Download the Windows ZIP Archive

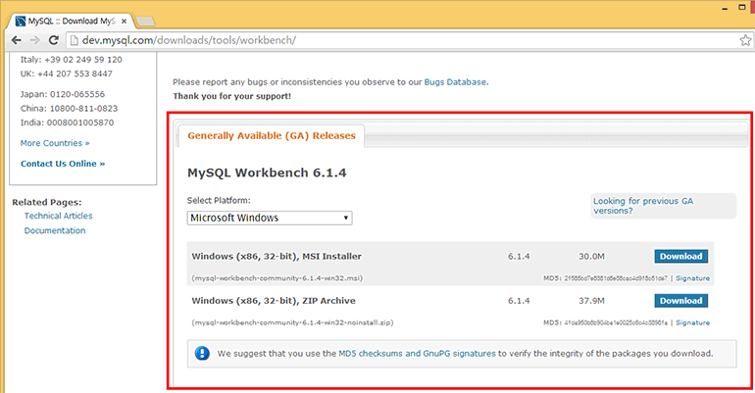tap(680, 301)
